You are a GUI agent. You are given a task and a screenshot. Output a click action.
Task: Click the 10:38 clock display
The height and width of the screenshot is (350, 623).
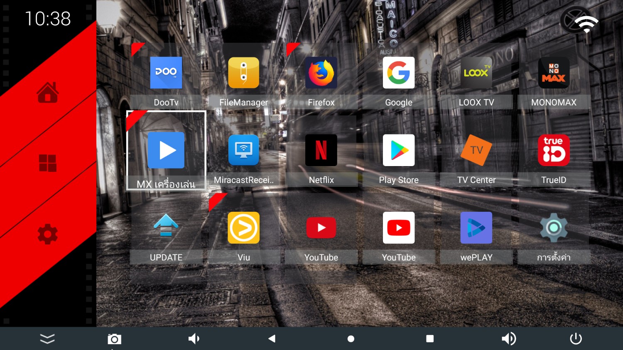(x=48, y=19)
